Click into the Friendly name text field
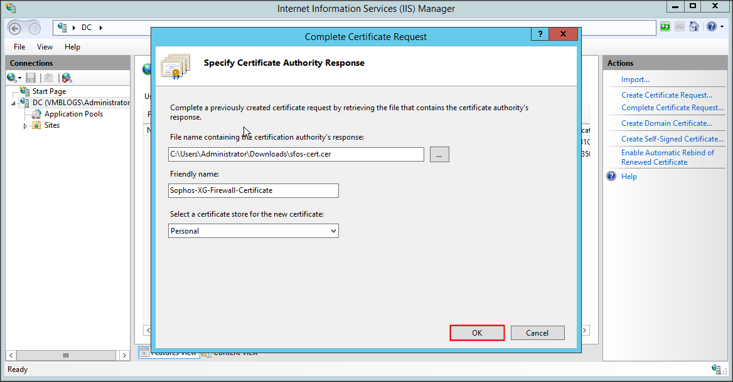The height and width of the screenshot is (382, 733). tap(254, 190)
